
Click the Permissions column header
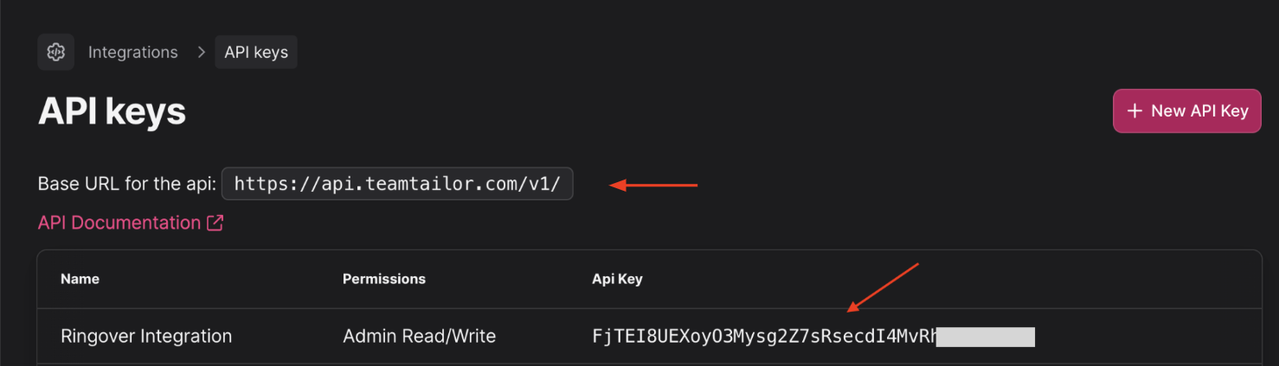(383, 279)
